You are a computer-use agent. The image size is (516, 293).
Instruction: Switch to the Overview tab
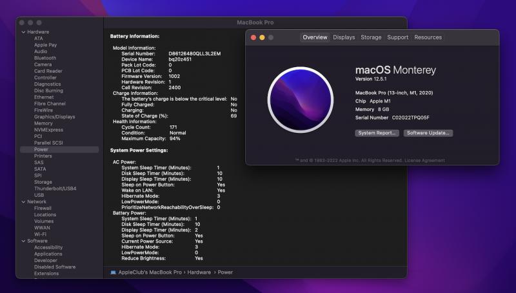tap(315, 37)
